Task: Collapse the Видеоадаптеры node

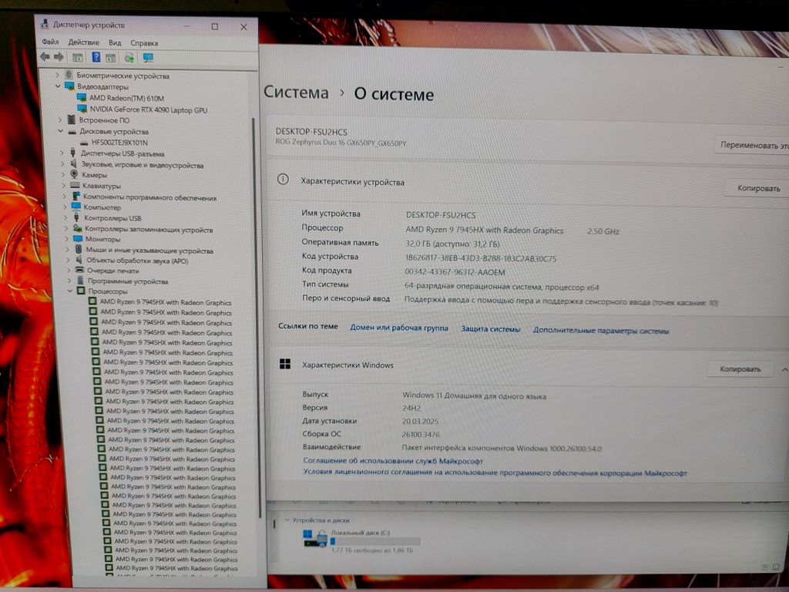Action: click(x=58, y=86)
